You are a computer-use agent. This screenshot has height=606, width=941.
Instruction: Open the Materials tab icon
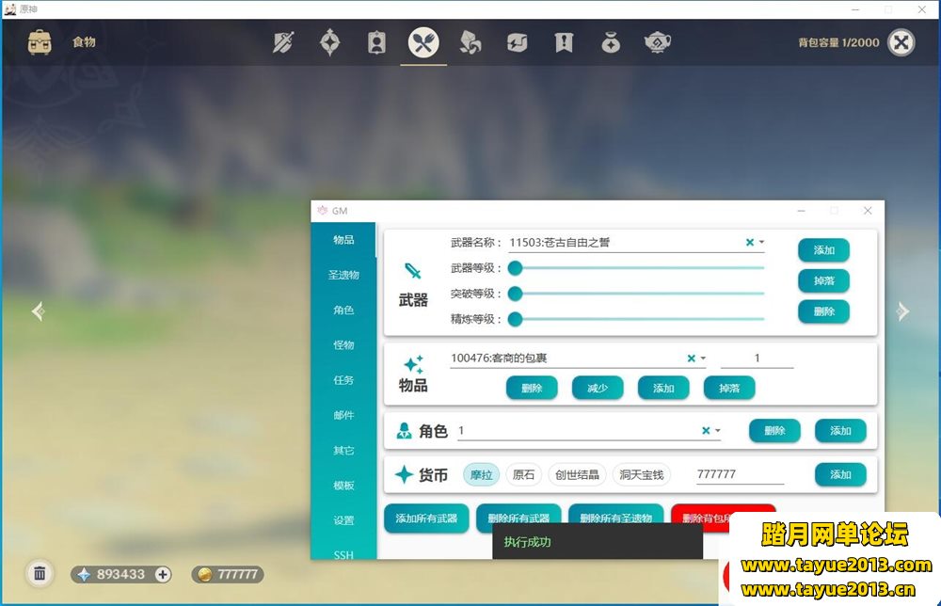pos(470,42)
